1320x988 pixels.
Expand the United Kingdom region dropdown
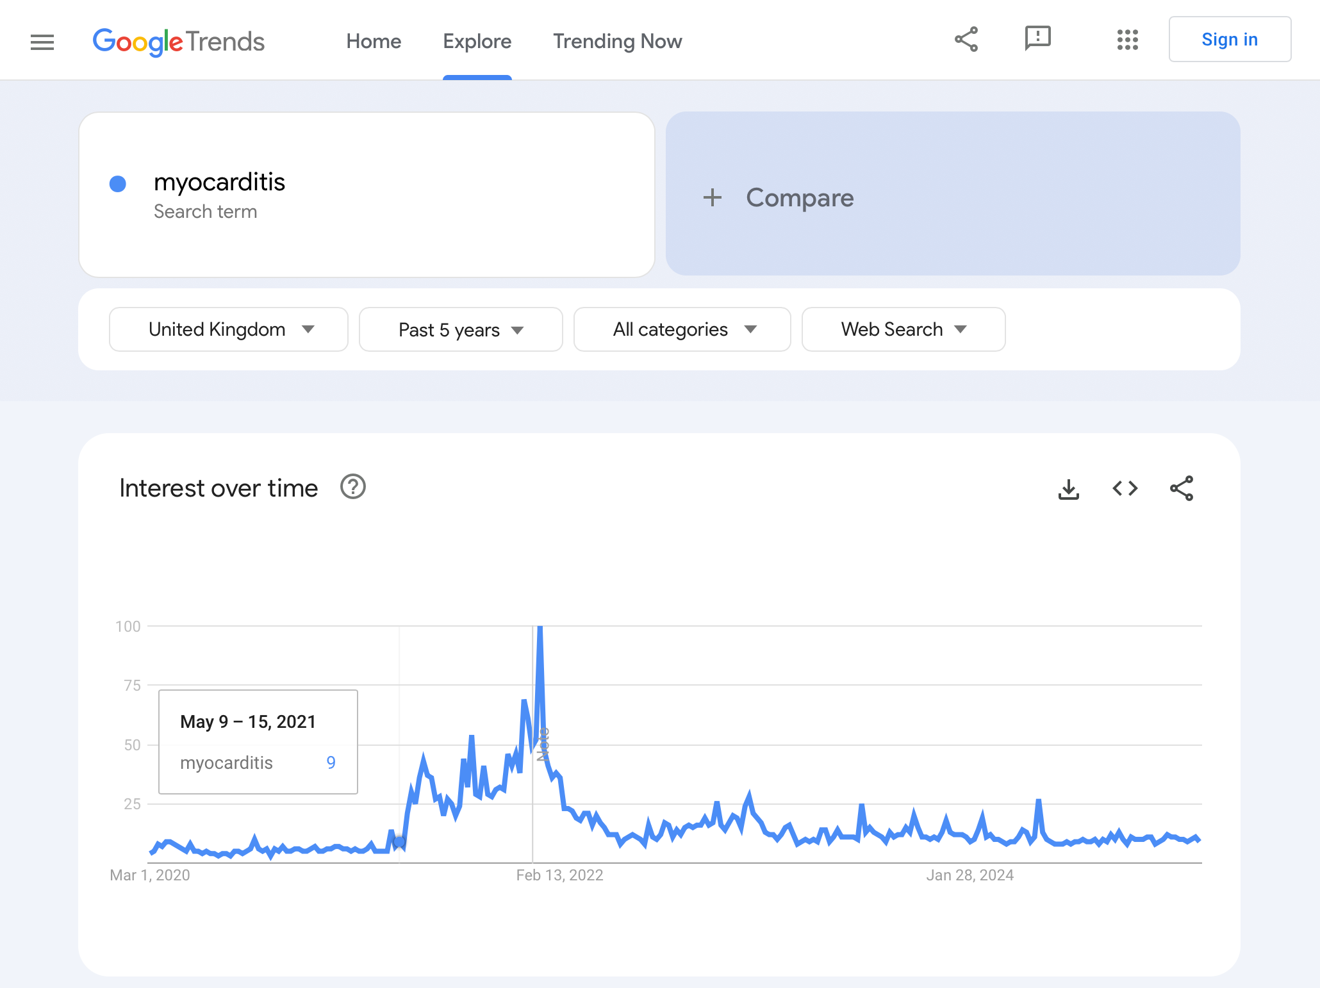coord(229,329)
